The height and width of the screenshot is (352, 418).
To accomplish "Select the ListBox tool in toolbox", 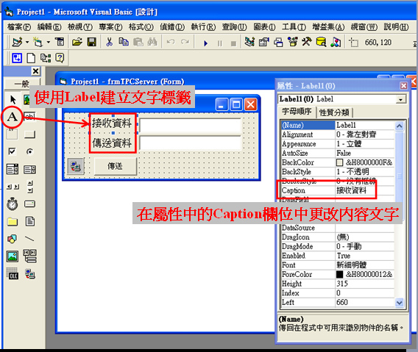I will (29, 169).
